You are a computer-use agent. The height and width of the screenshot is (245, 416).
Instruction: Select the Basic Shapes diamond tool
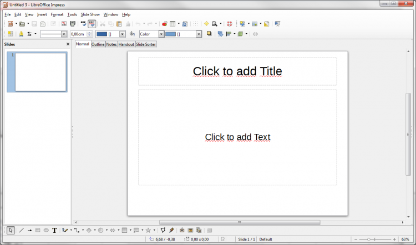89,231
